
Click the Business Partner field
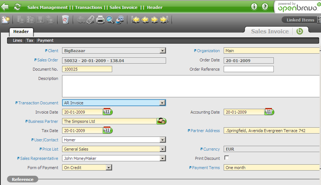109,121
